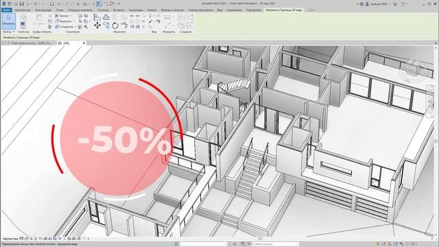Select the Изменить (Modify) tool
This screenshot has width=439, height=247.
[x=9, y=21]
